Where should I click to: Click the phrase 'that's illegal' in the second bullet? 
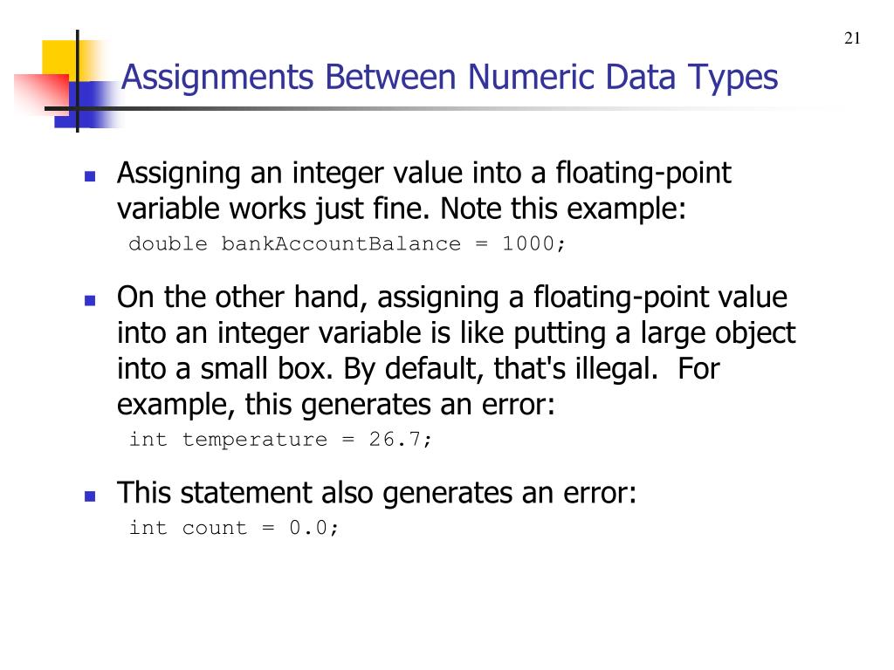click(574, 369)
